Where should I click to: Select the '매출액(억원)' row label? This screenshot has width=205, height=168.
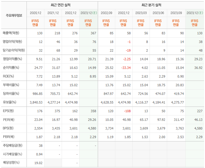click(11, 33)
